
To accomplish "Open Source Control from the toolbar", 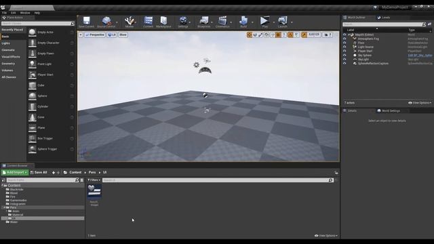I will (x=106, y=22).
